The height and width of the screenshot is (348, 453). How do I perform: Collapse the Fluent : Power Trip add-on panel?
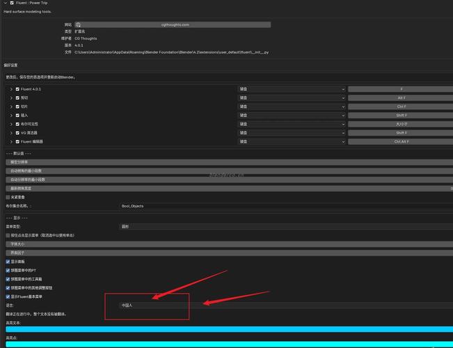[x=6, y=3]
